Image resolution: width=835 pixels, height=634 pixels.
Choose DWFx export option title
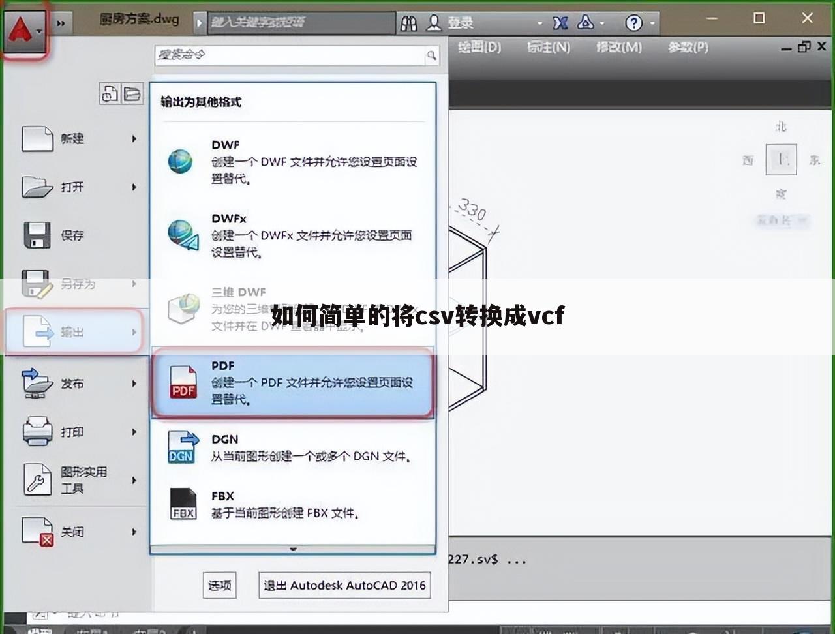228,219
